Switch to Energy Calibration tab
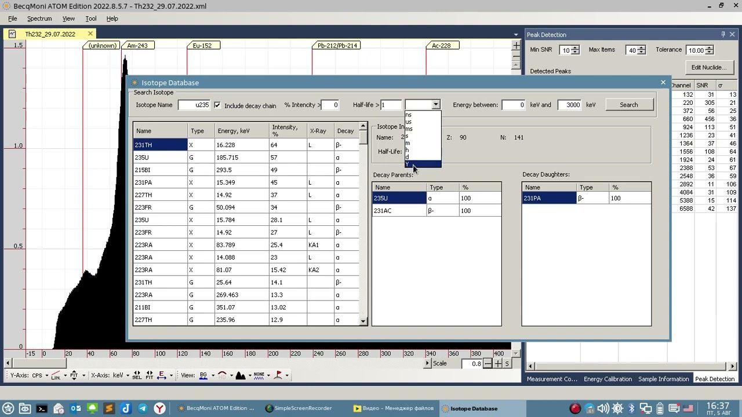The width and height of the screenshot is (742, 417). [x=608, y=379]
